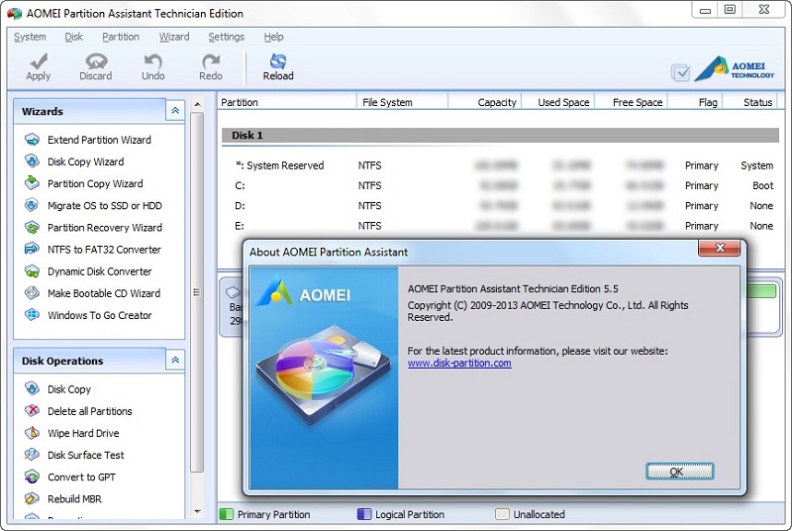The width and height of the screenshot is (792, 531).
Task: Click the Redo arrow icon
Action: (211, 61)
